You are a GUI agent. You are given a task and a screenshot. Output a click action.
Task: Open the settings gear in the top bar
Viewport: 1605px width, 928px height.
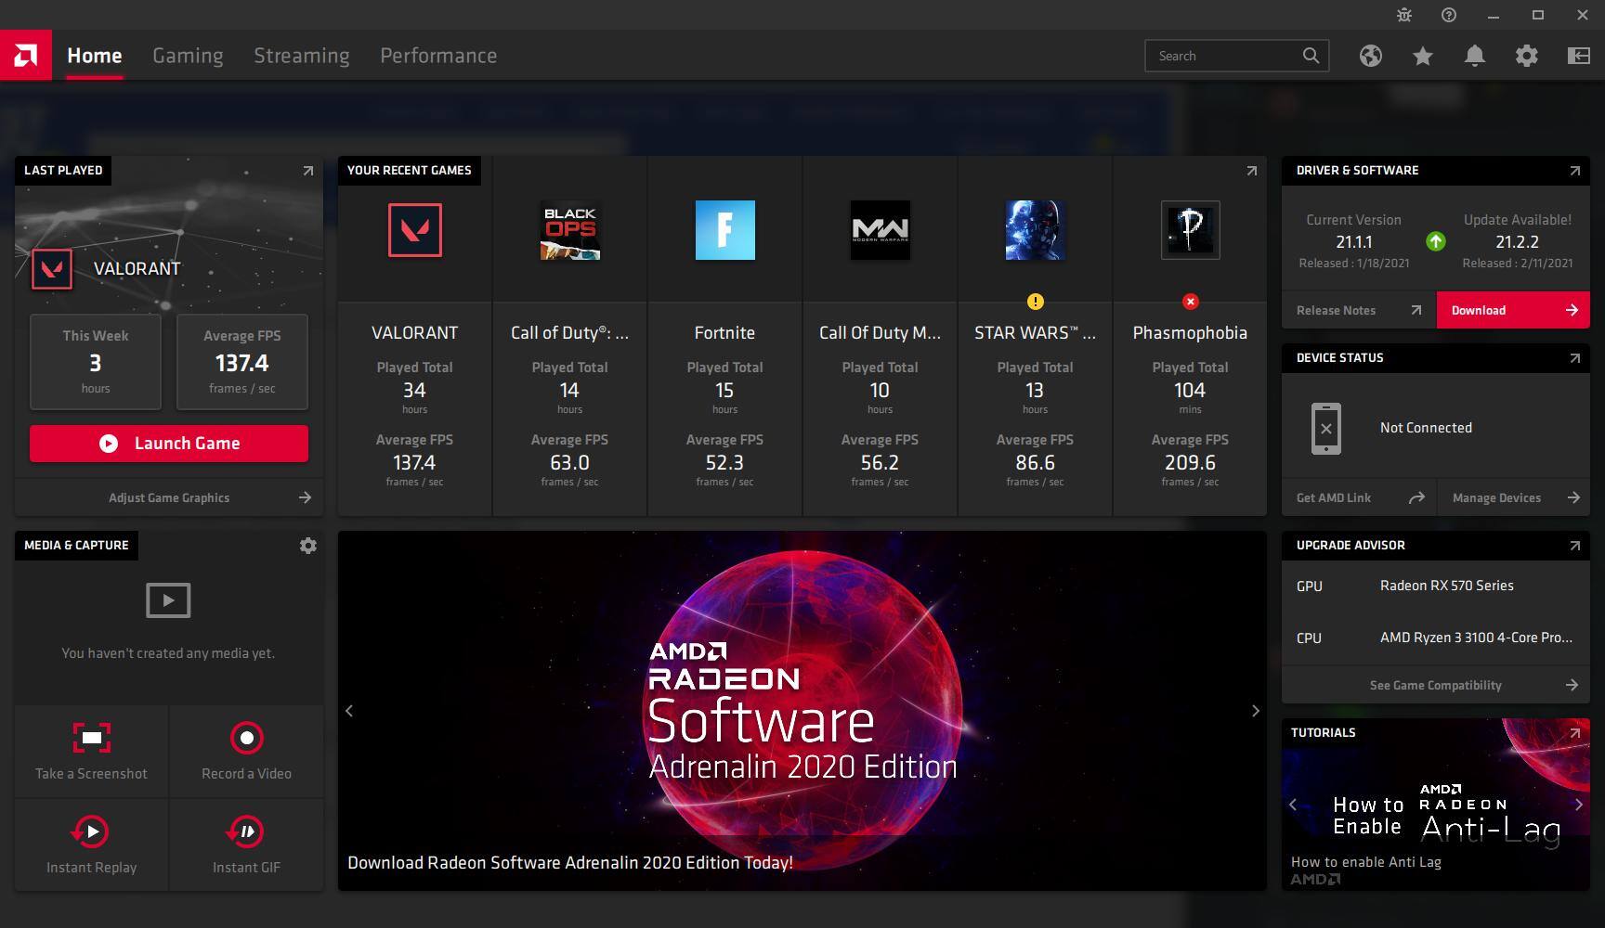(1526, 56)
